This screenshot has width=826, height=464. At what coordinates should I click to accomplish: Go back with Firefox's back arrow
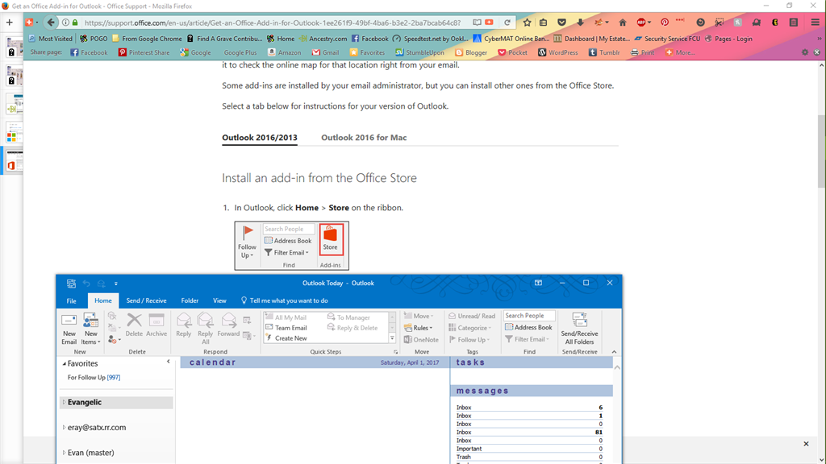pos(51,23)
